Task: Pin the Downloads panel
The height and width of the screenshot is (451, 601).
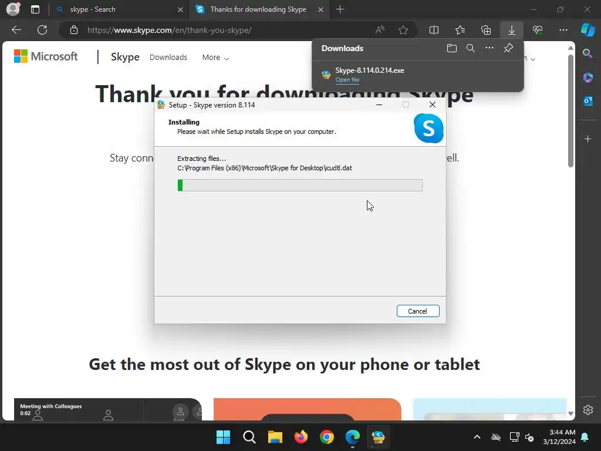Action: pyautogui.click(x=508, y=48)
